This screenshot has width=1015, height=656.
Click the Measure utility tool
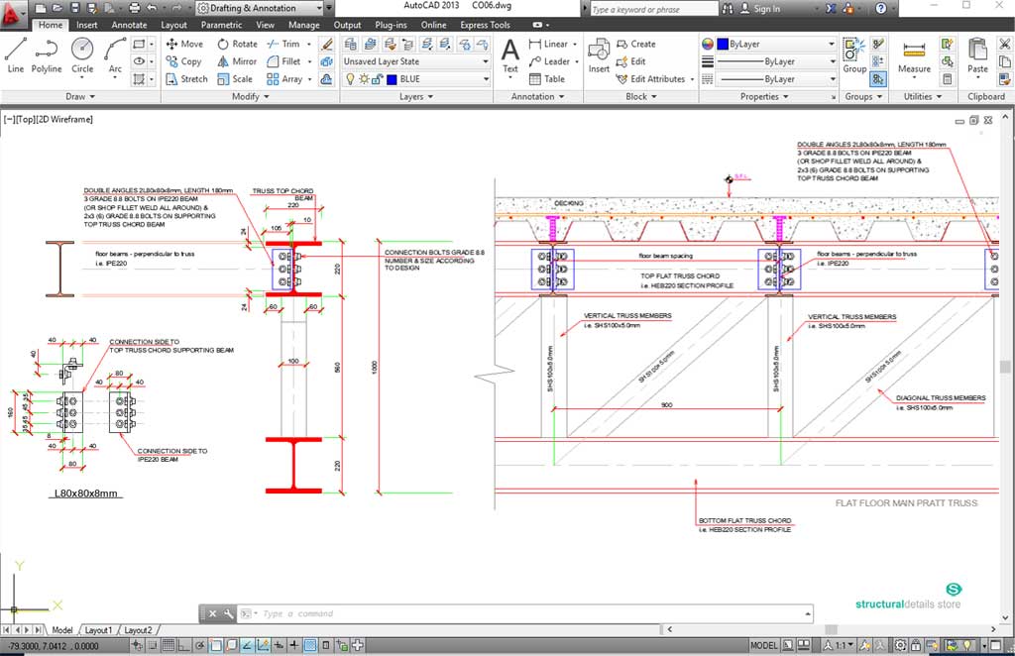[x=914, y=56]
